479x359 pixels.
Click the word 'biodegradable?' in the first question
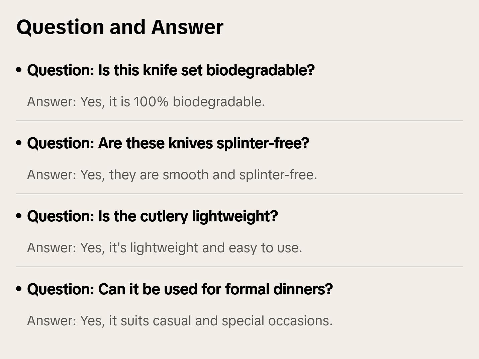pos(260,70)
